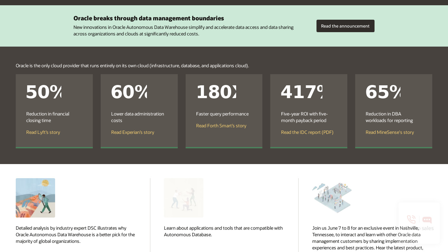Click the phone call icon in sales widget
The image size is (448, 252).
[411, 220]
